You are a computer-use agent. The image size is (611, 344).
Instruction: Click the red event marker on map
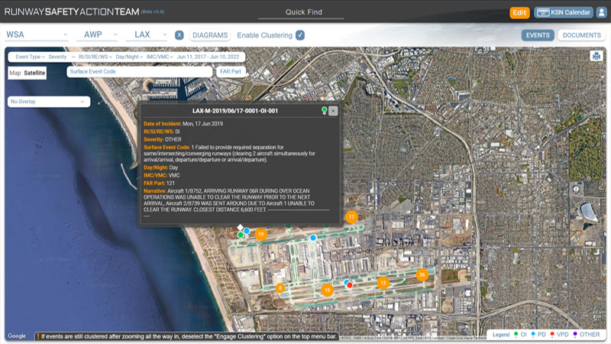click(x=350, y=284)
